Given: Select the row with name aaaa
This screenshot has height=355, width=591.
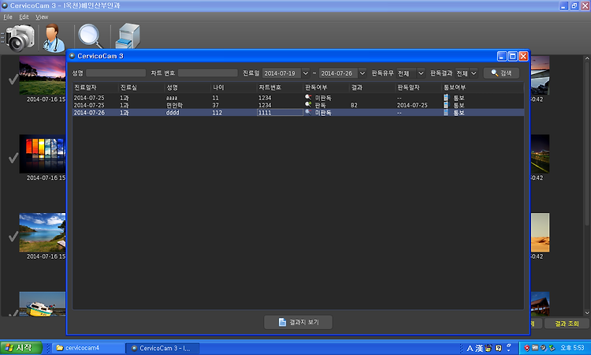Looking at the screenshot, I should pyautogui.click(x=298, y=98).
